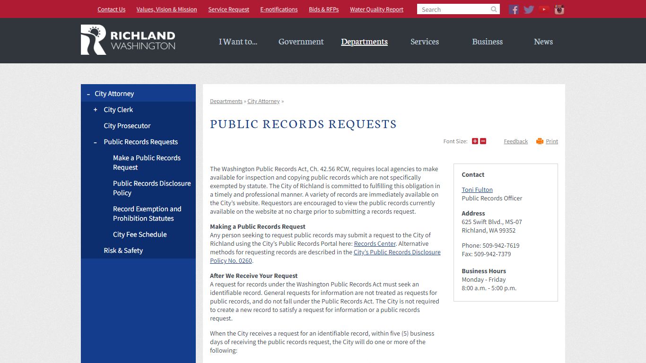646x363 pixels.
Task: Click the 'Phone: 509-942-7619' text
Action: click(x=490, y=245)
